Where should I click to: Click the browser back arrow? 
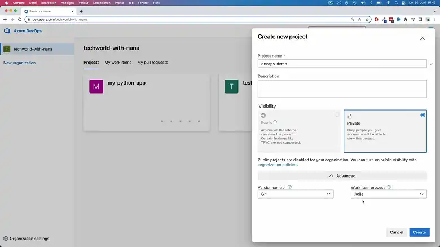pyautogui.click(x=5, y=19)
